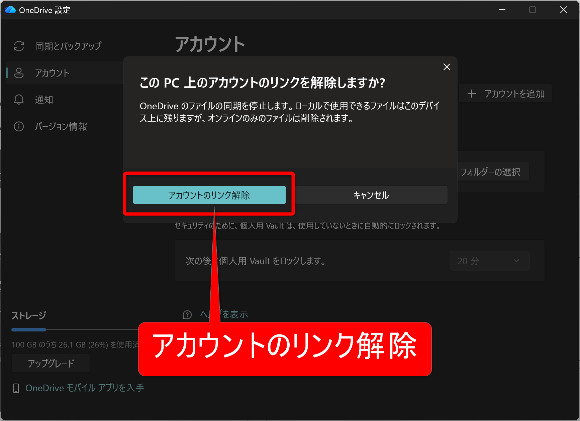Screen dimensions: 580x421
Task: Open バージョン情報 section
Action: click(61, 127)
